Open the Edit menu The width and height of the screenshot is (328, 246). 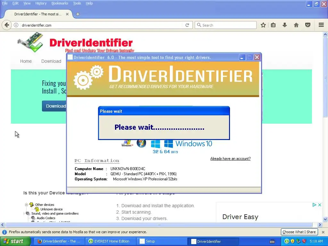pos(15,3)
